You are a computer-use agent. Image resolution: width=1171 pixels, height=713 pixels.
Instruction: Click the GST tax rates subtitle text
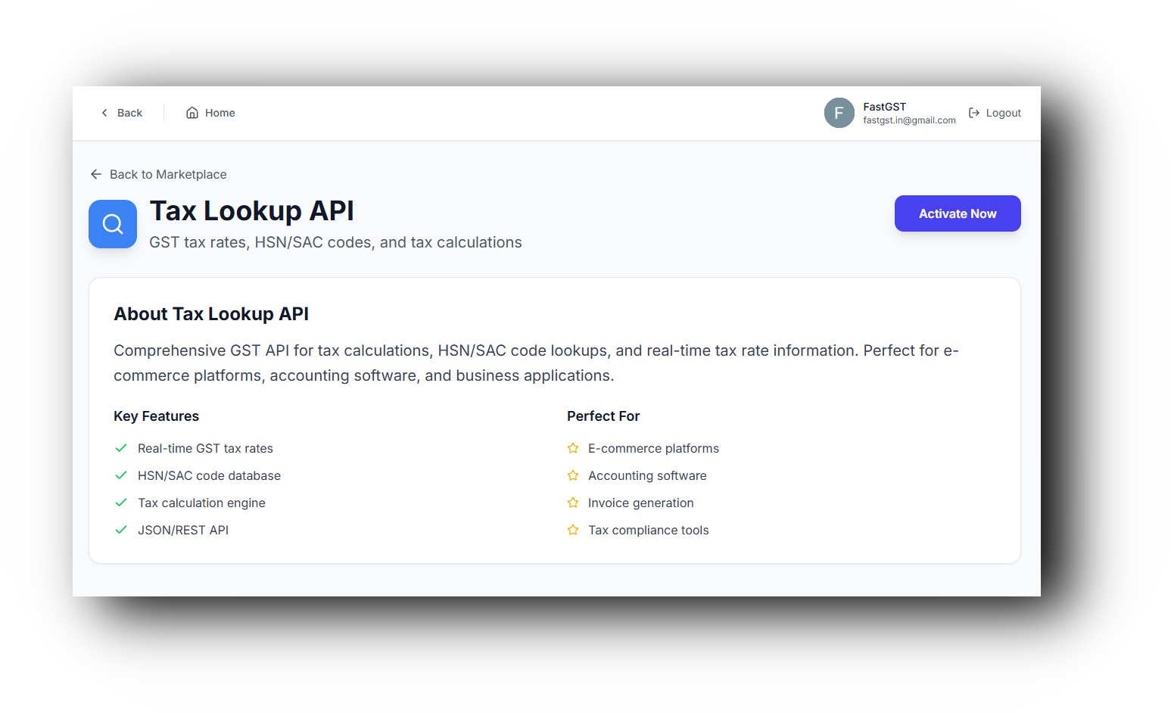point(335,242)
